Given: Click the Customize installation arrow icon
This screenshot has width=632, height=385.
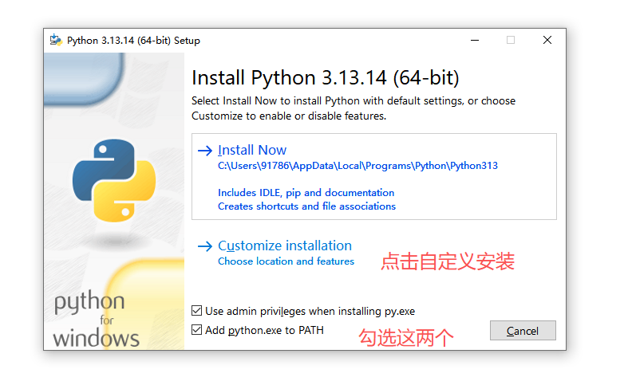Looking at the screenshot, I should [x=205, y=246].
